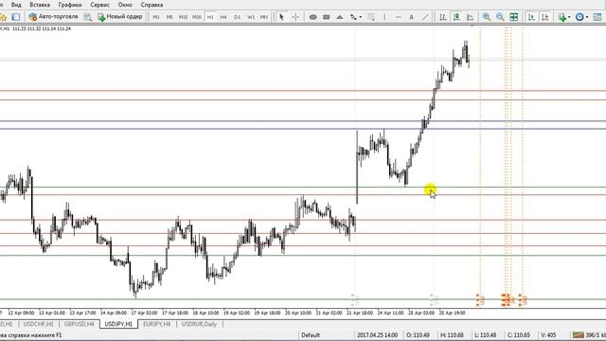The height and width of the screenshot is (341, 606).
Task: Switch to the H4 timeframe
Action: pos(223,17)
